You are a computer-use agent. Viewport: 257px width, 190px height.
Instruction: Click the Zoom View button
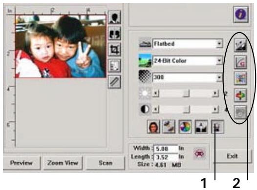tap(63, 163)
